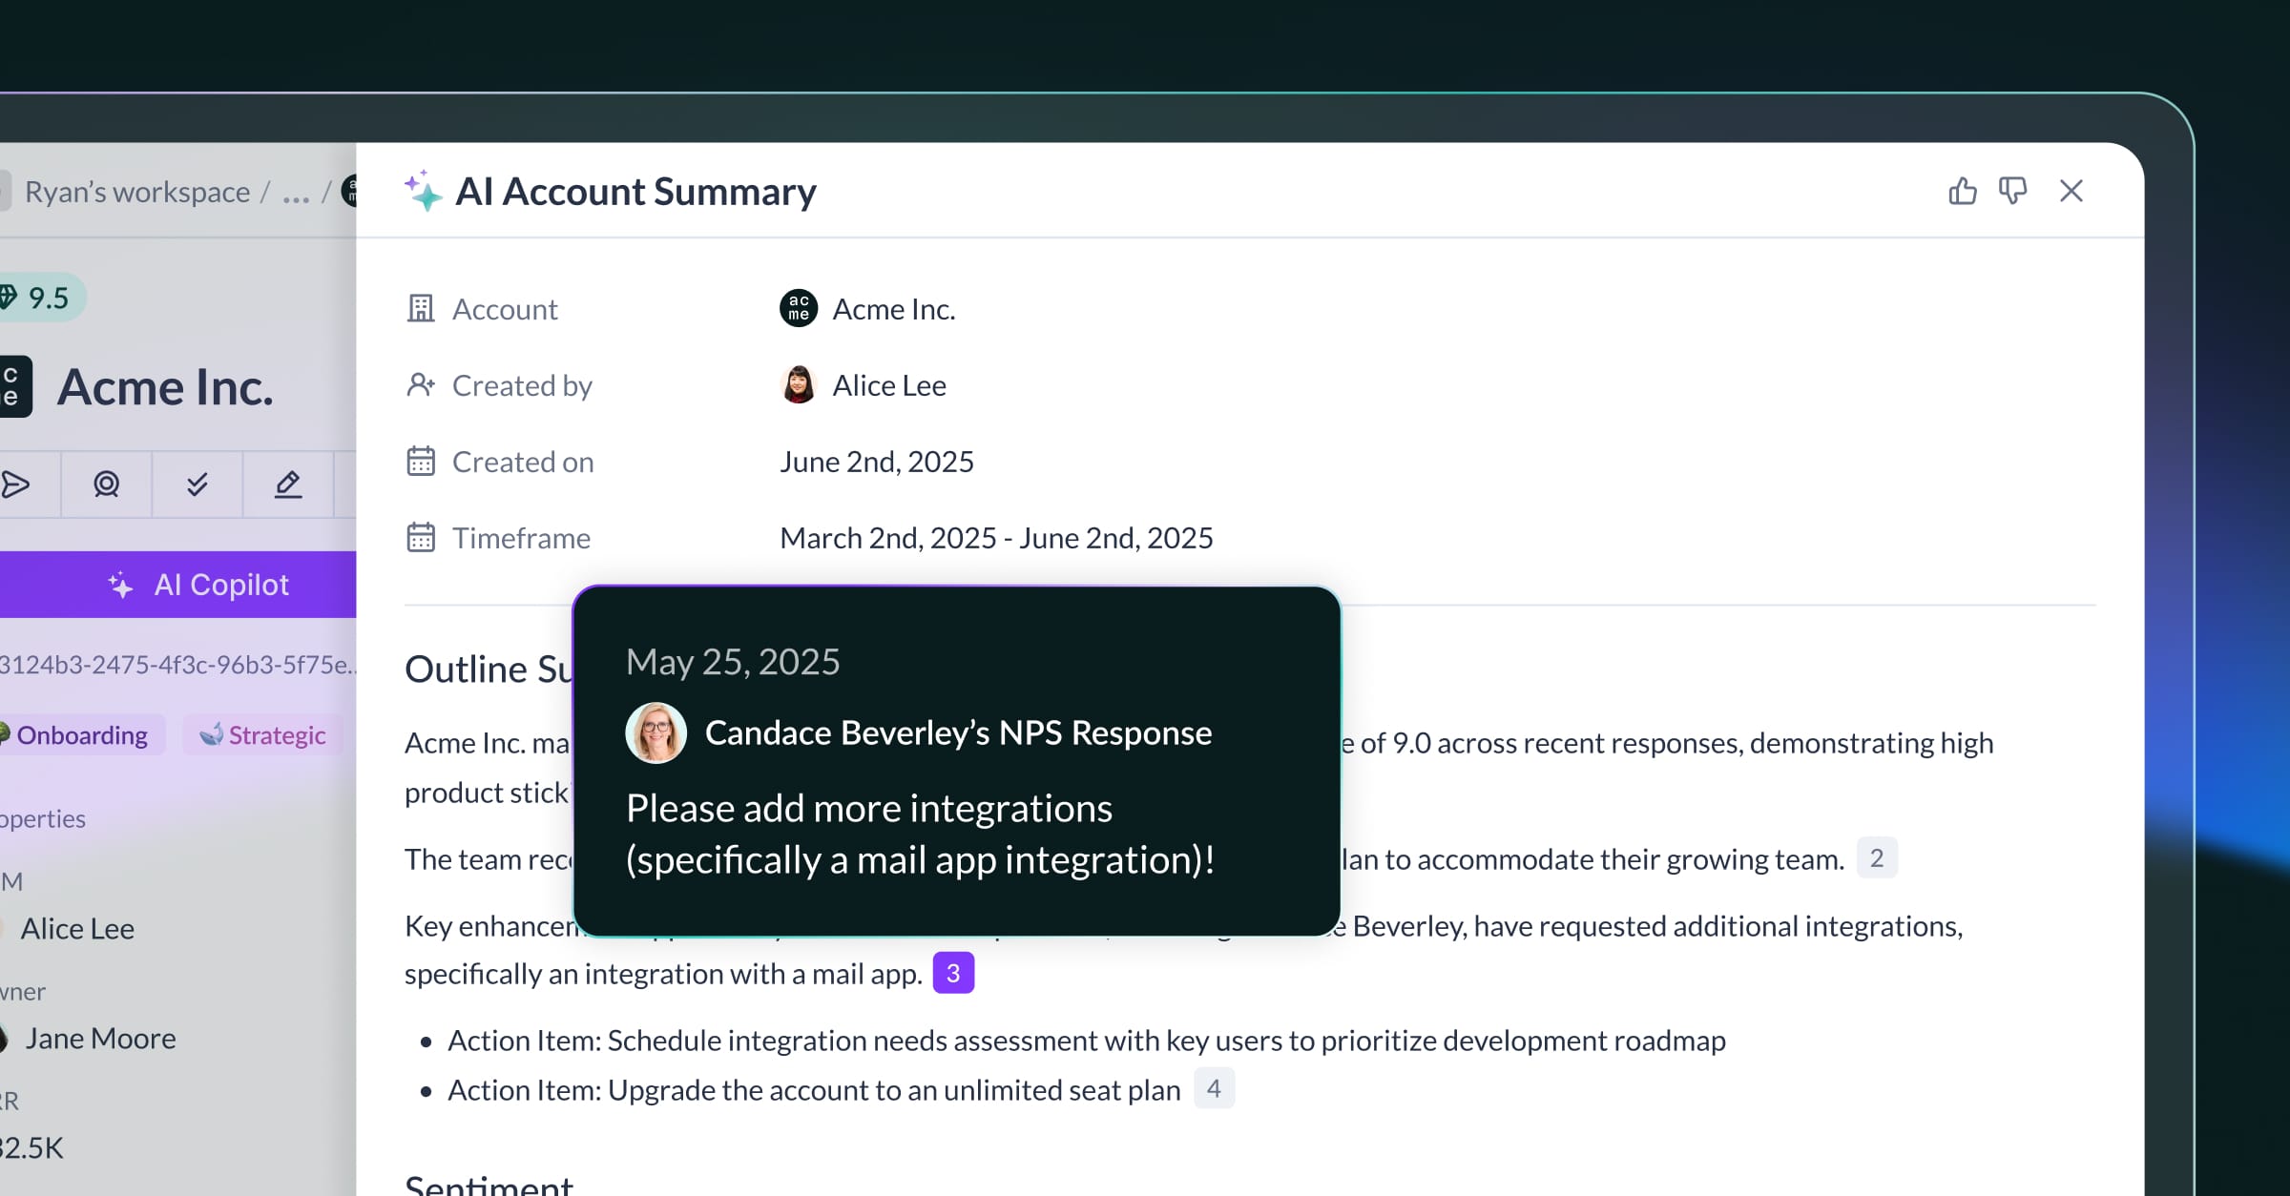This screenshot has height=1196, width=2290.
Task: Select the Onboarding tag
Action: tap(81, 735)
